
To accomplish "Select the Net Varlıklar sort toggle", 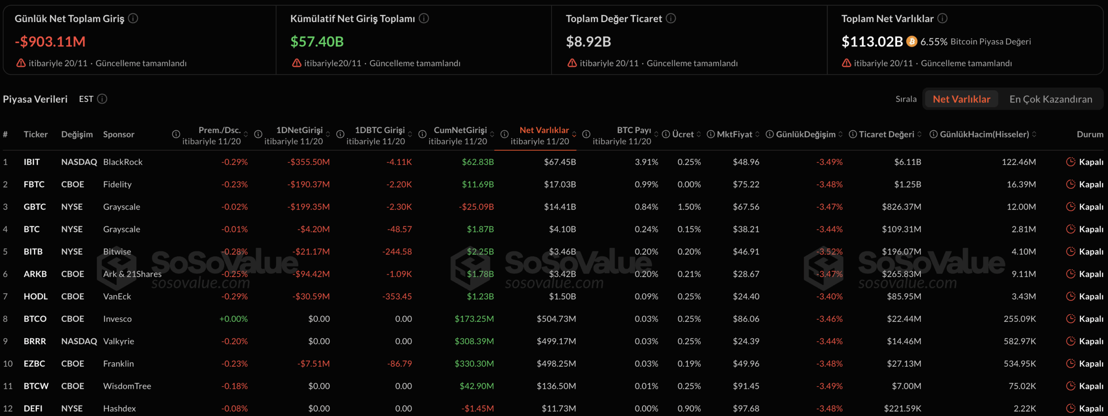I will [961, 99].
